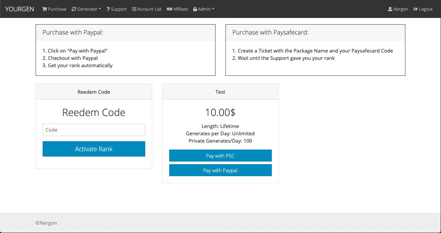
Task: Go to the YOURGEN brand home link
Action: point(20,9)
